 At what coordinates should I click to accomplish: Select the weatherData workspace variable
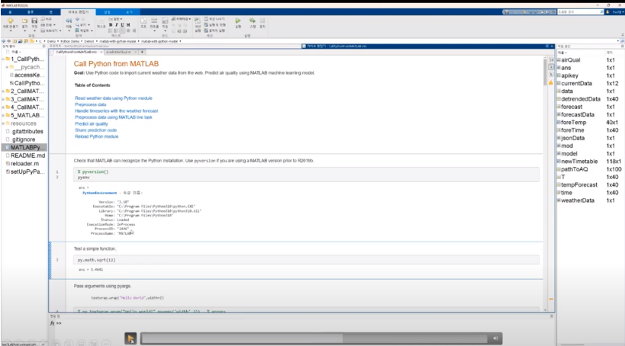tap(578, 200)
